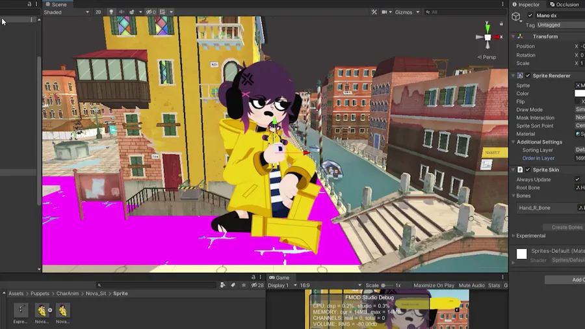Open the Shaded draw mode dropdown
The image size is (585, 329).
click(x=66, y=12)
